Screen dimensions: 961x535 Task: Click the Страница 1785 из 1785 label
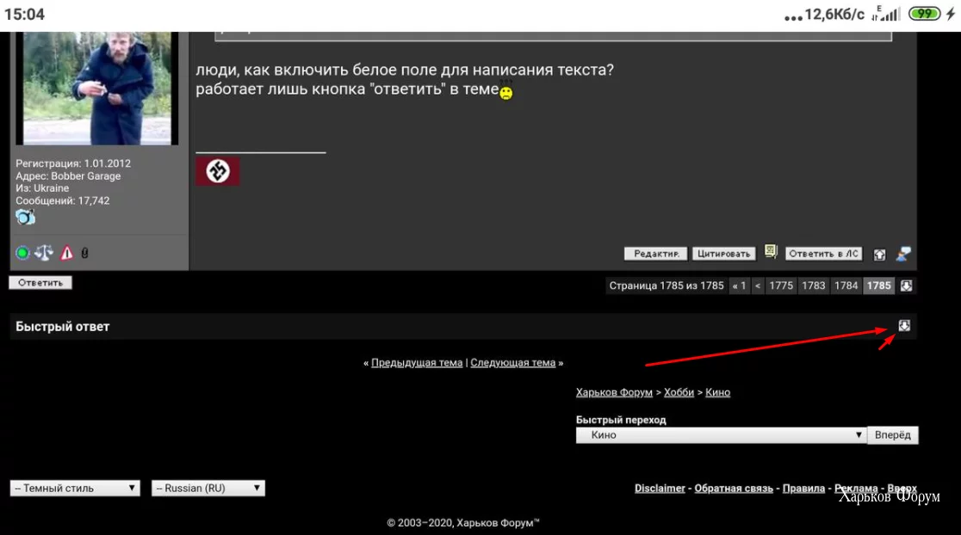click(666, 286)
